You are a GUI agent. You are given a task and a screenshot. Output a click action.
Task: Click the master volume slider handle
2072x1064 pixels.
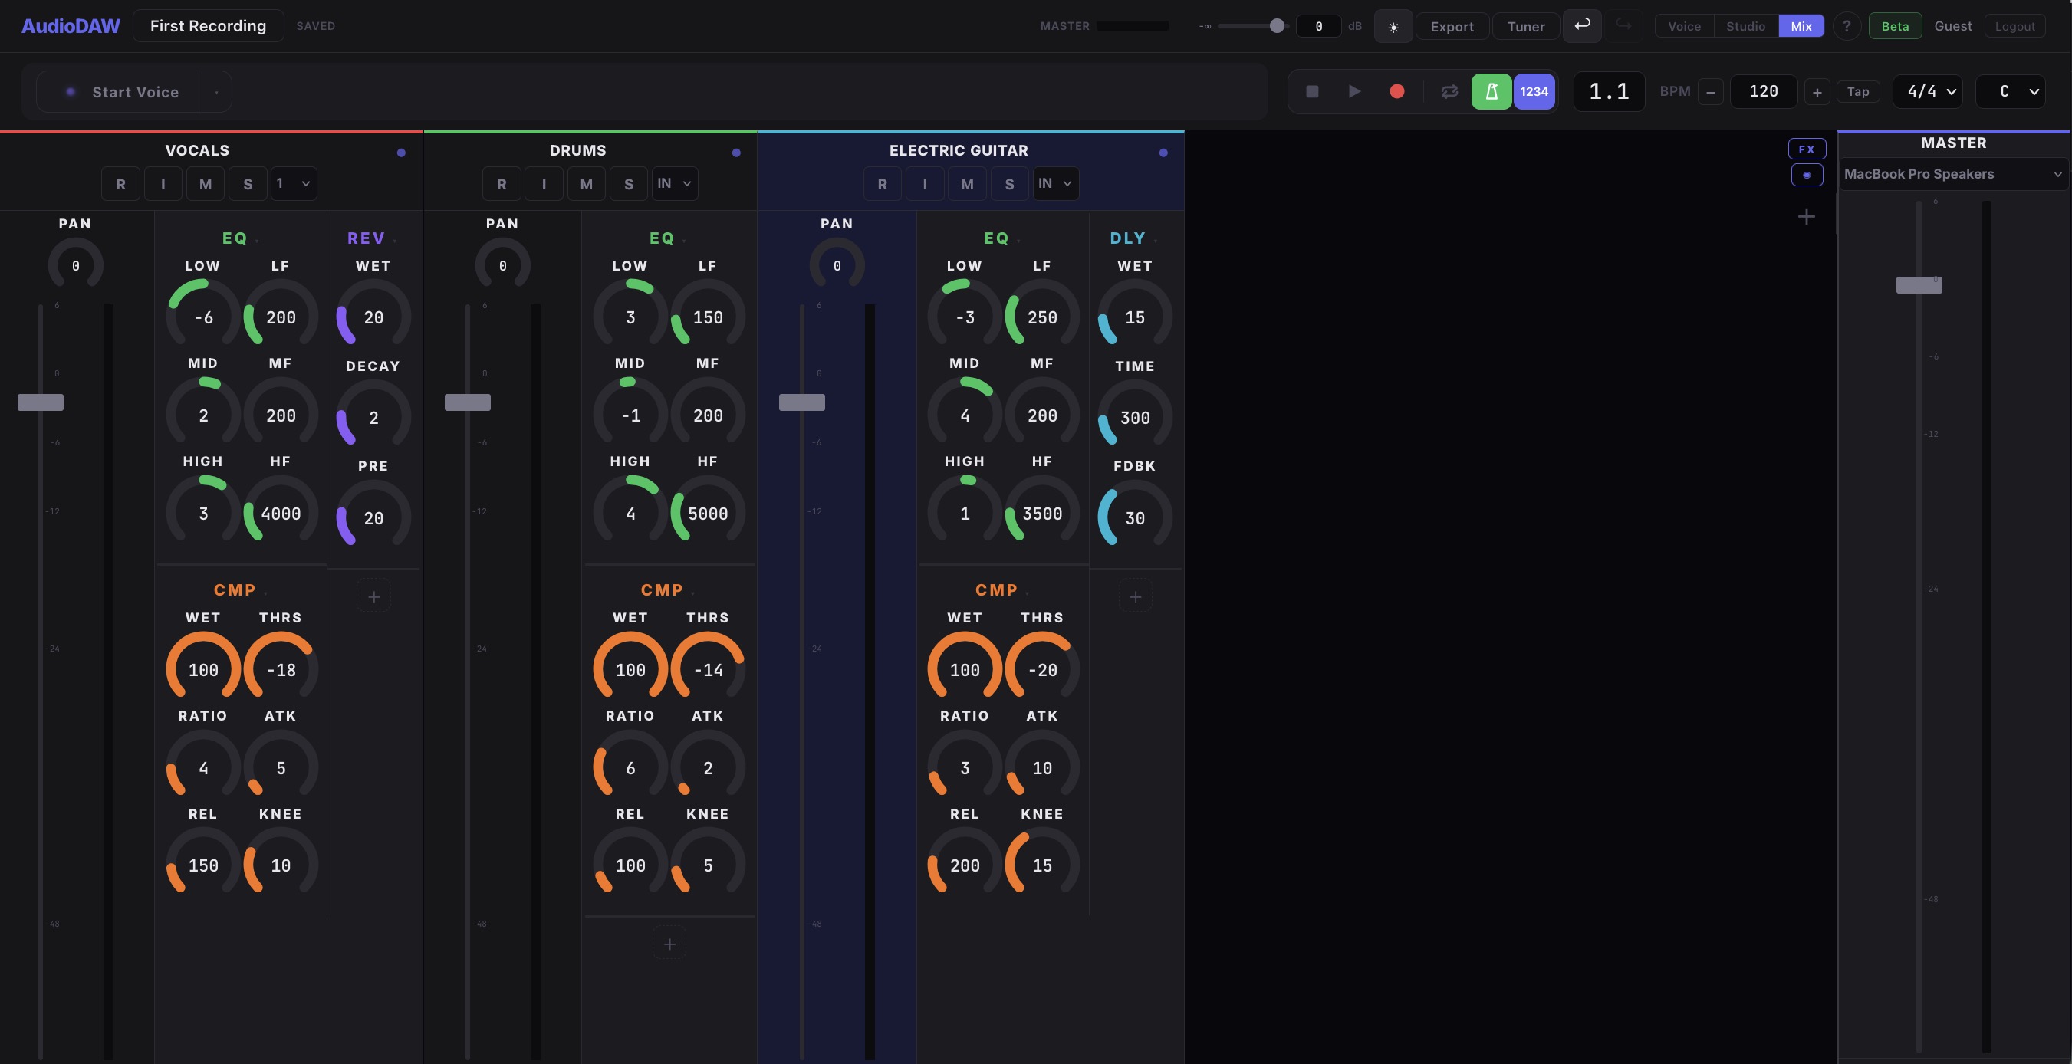(x=1277, y=26)
